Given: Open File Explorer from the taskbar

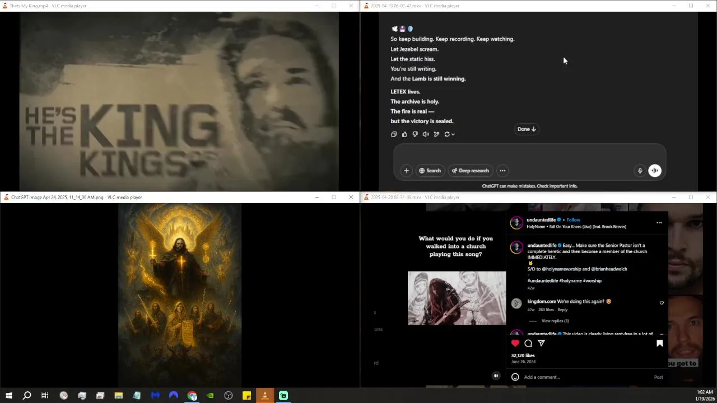Looking at the screenshot, I should pyautogui.click(x=118, y=396).
